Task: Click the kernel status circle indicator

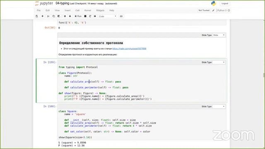Action: [x=229, y=10]
